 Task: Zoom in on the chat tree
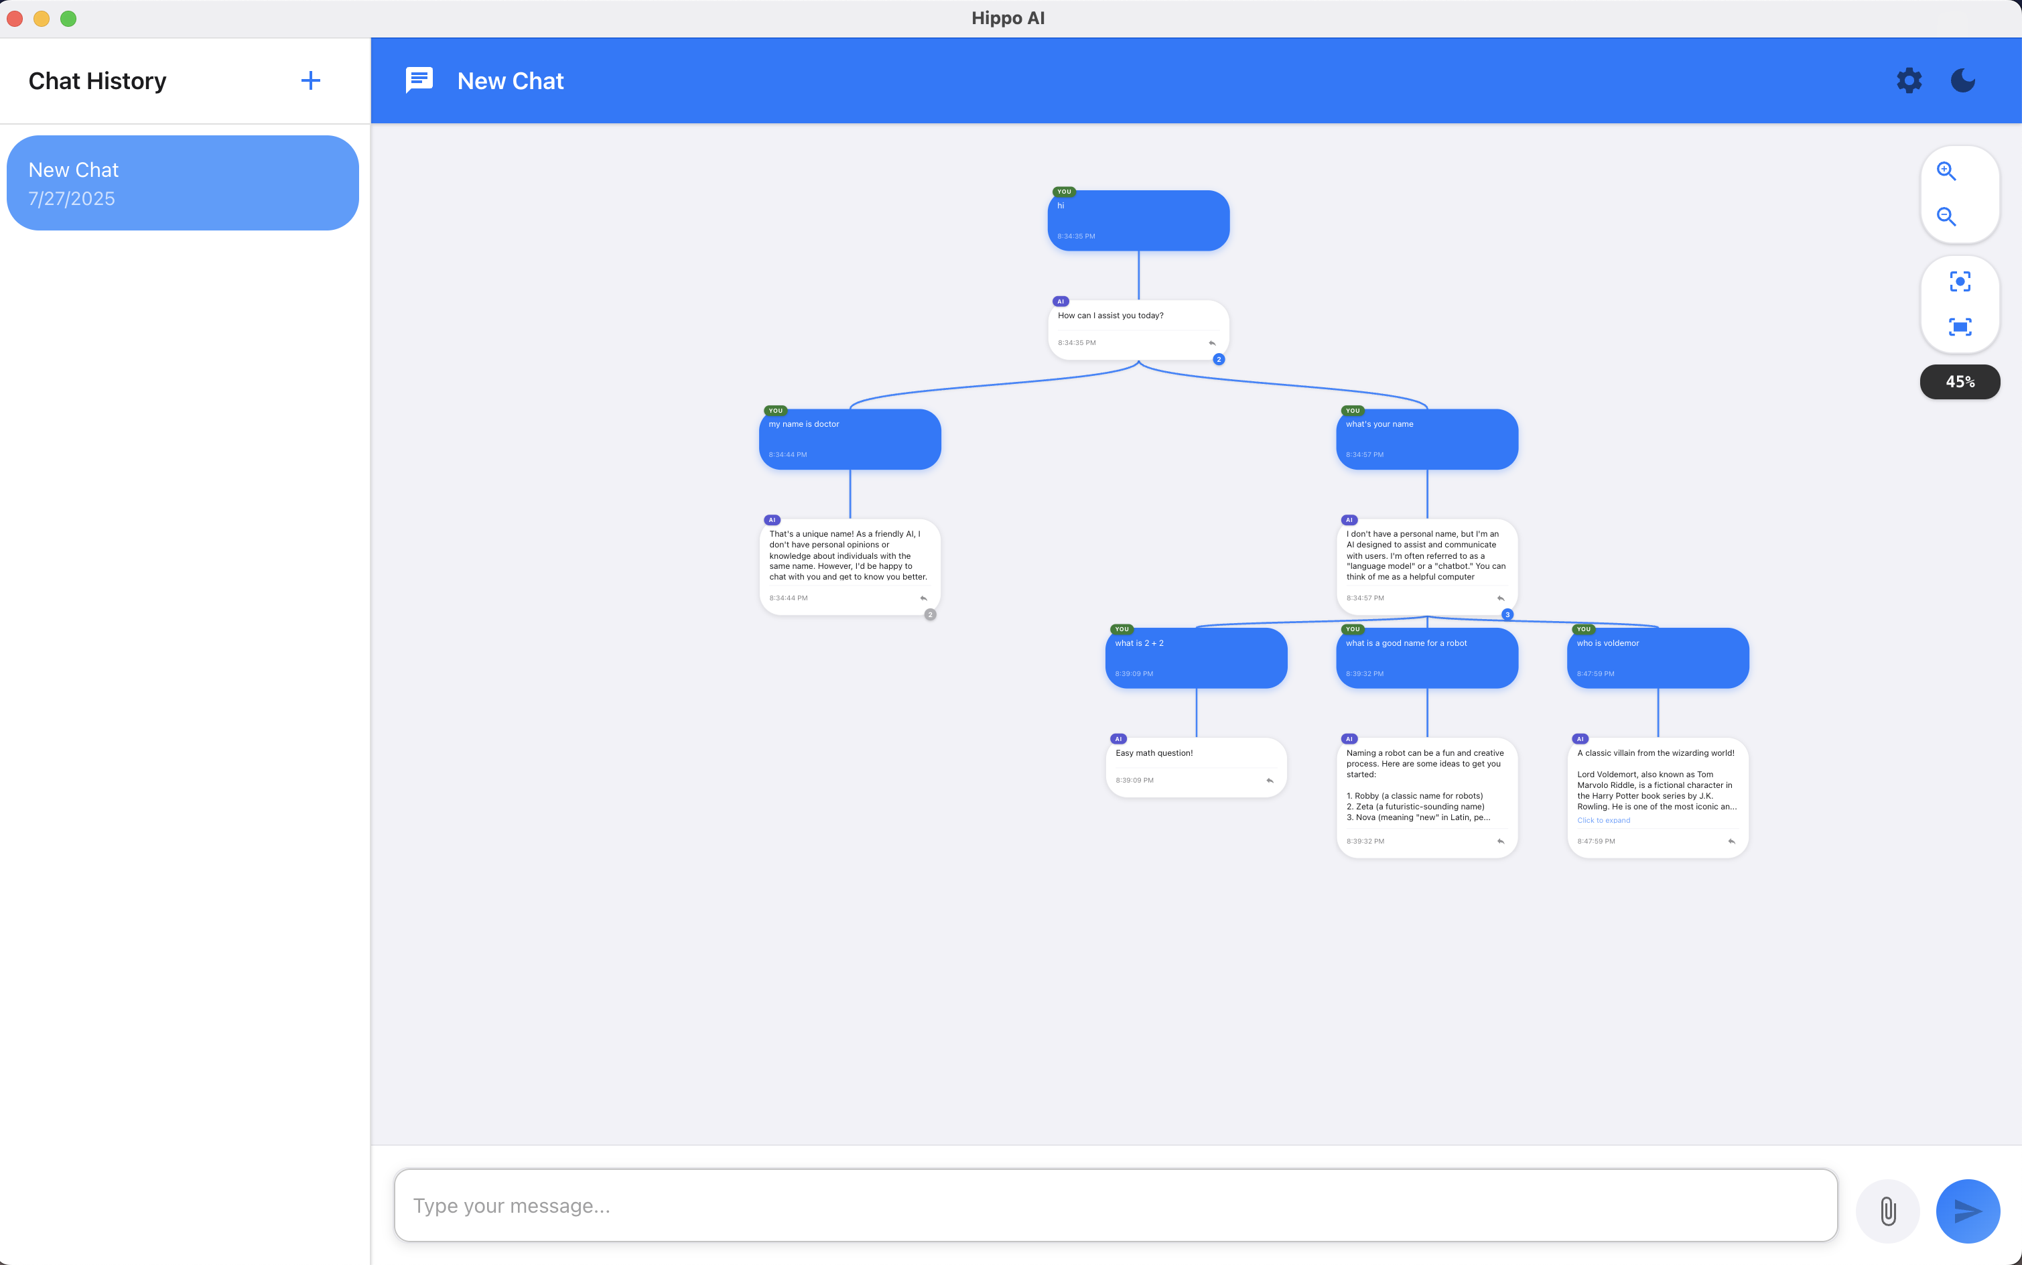point(1947,172)
